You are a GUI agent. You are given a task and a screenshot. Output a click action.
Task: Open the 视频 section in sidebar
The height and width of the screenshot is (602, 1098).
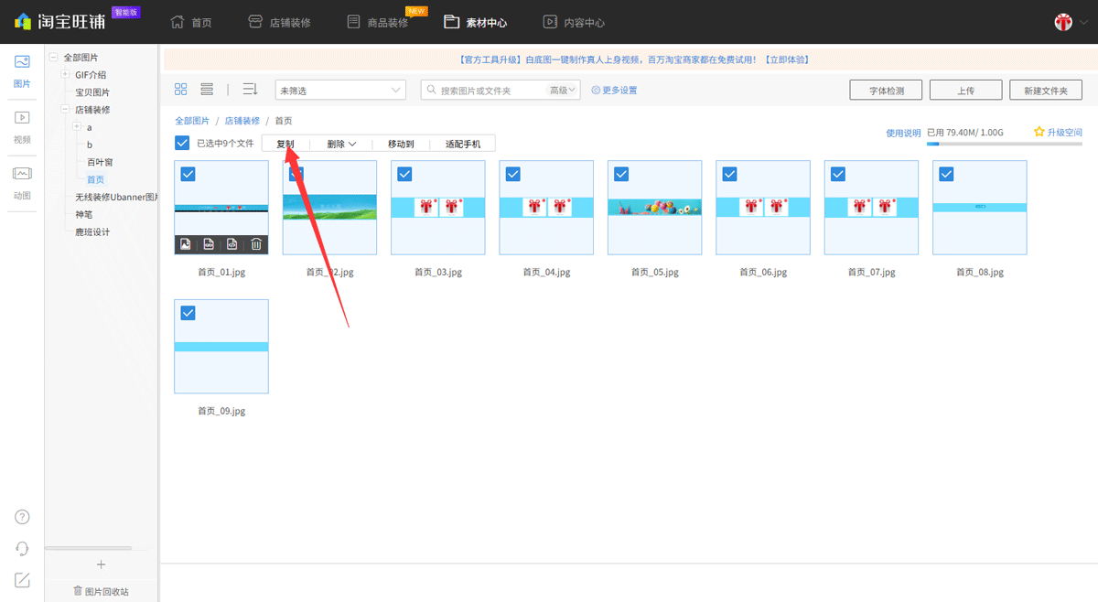point(22,126)
